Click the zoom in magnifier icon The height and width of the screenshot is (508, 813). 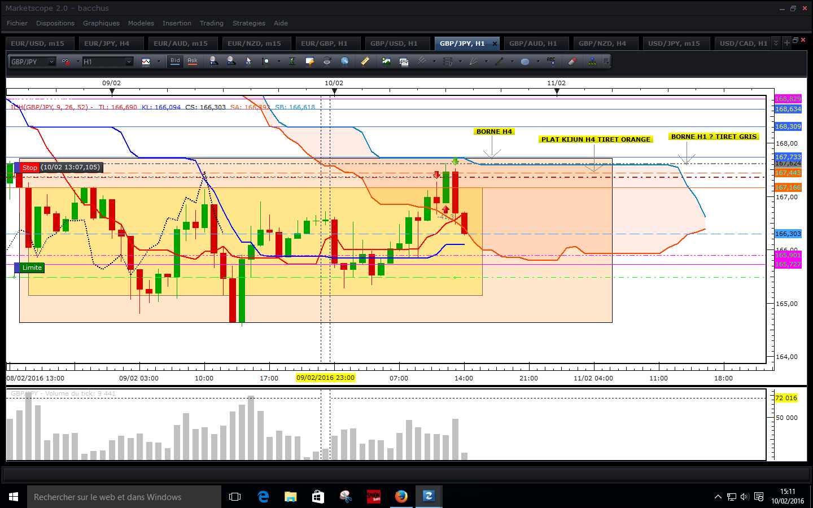(213, 61)
